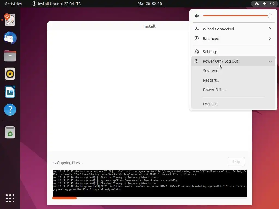Open the Trash from the dock
Image resolution: width=279 pixels, height=209 pixels.
click(10, 132)
